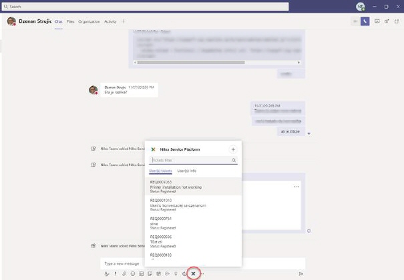Open the Nilex Service Platform extension icon

coord(193,273)
